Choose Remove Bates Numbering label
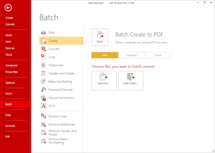The image size is (215, 153). tap(58, 141)
